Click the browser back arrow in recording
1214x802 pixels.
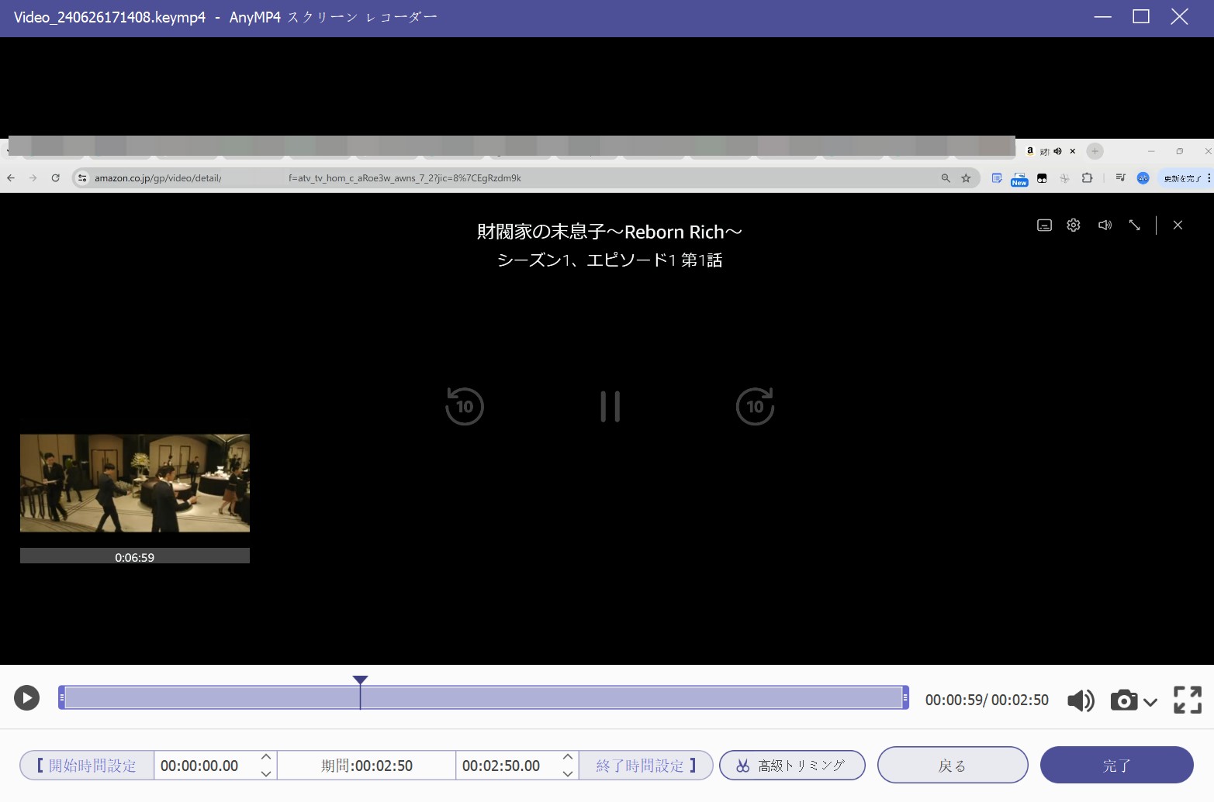pyautogui.click(x=11, y=178)
